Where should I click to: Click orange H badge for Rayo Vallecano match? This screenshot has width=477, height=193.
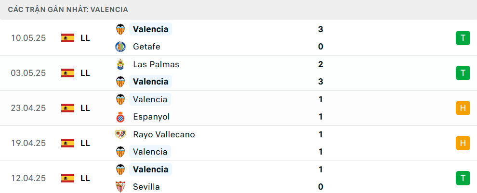point(463,143)
